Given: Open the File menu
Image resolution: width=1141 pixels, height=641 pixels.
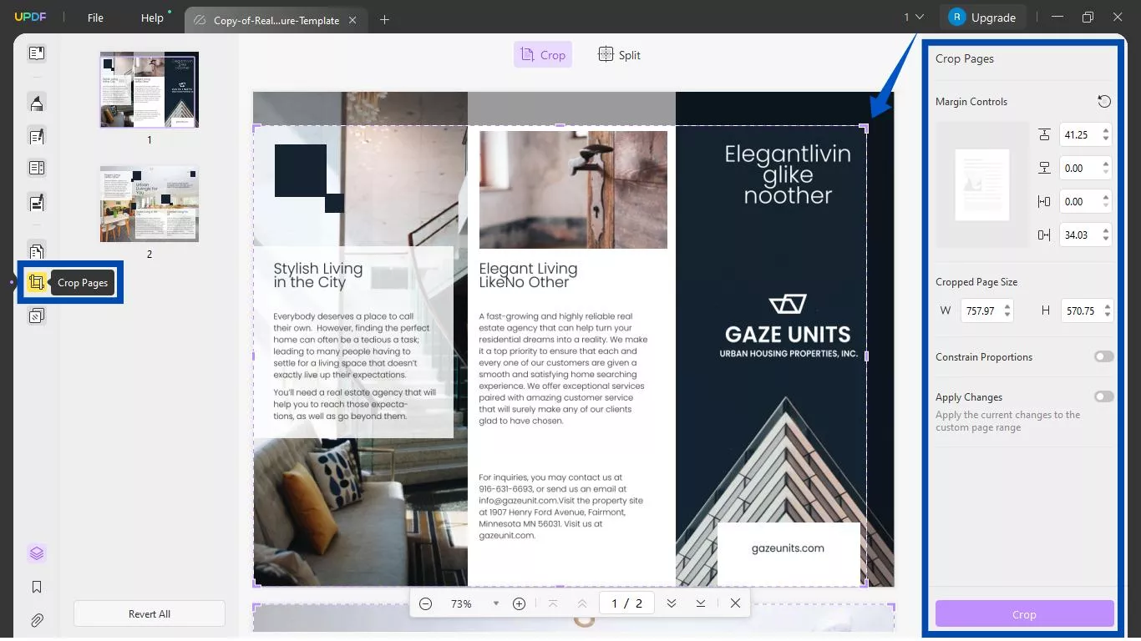Looking at the screenshot, I should [96, 18].
